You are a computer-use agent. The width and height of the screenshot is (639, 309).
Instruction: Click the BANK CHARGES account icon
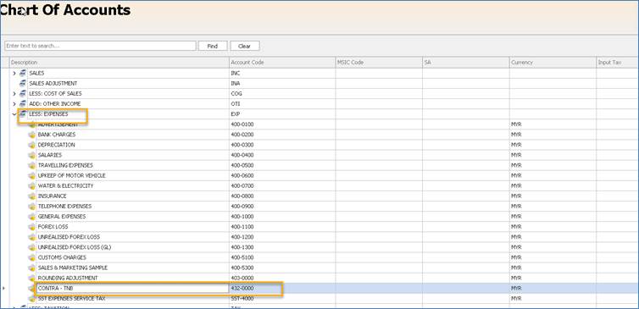32,135
